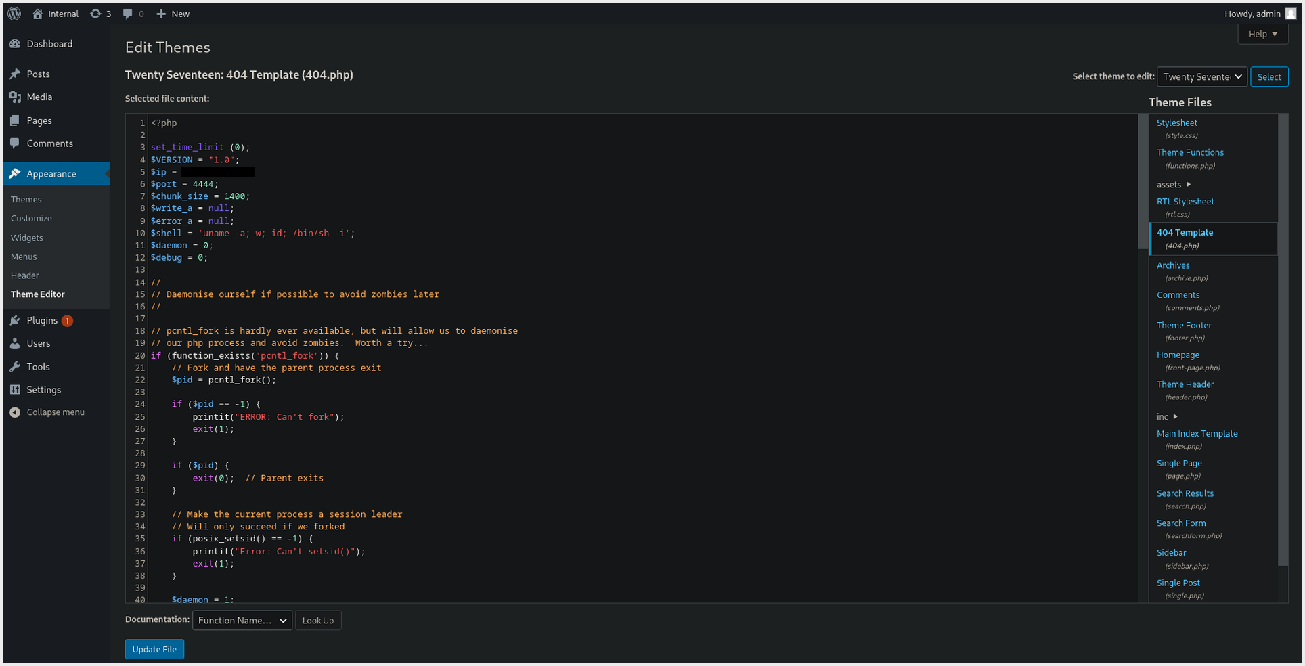Open the Single Page file link

pyautogui.click(x=1179, y=464)
